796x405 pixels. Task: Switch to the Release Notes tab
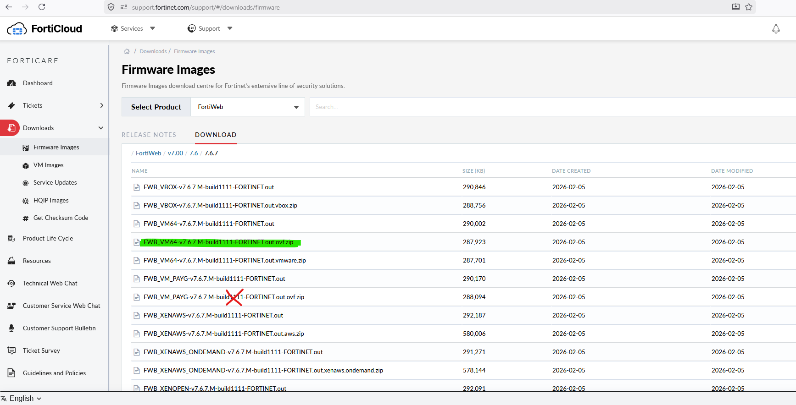point(149,135)
